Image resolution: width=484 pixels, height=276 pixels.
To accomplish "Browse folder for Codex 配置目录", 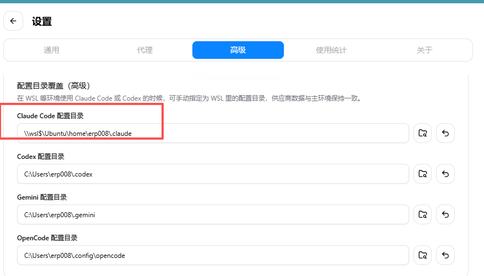I will click(423, 174).
